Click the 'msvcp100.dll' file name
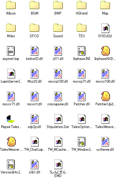Screen dimensions: 119x181 pos(58,81)
